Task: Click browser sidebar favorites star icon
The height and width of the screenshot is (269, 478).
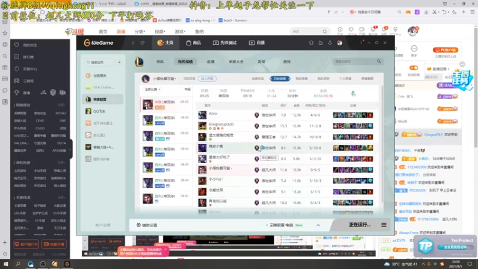Action: click(5, 33)
